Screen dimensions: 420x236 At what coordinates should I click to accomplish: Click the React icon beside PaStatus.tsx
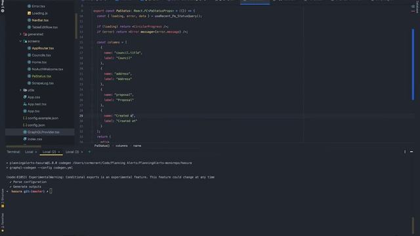tap(29, 76)
